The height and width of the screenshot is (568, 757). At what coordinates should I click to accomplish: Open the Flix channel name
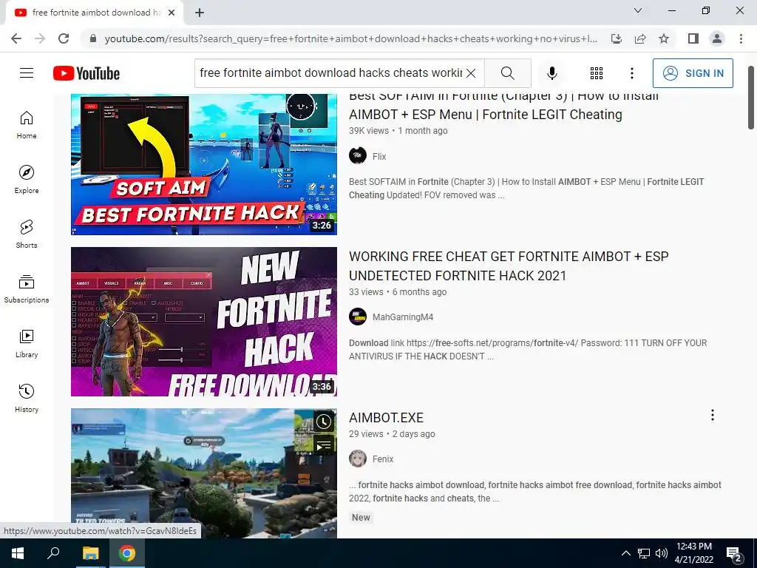(379, 157)
